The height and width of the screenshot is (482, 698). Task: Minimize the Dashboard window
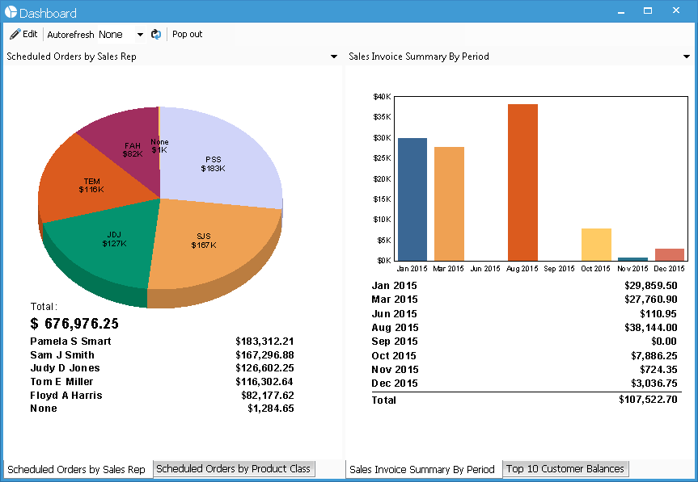click(x=620, y=11)
